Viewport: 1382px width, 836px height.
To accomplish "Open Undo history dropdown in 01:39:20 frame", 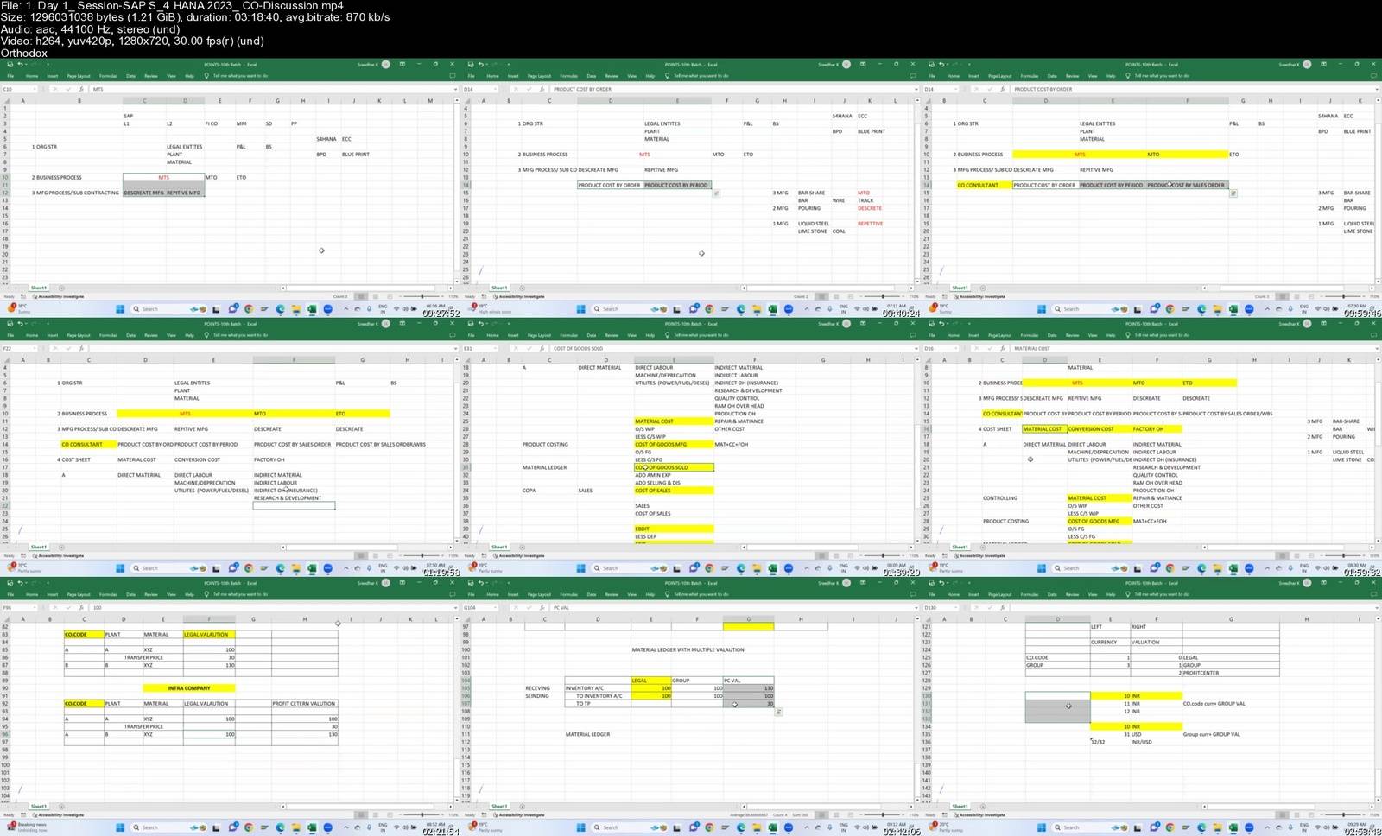I will click(486, 324).
